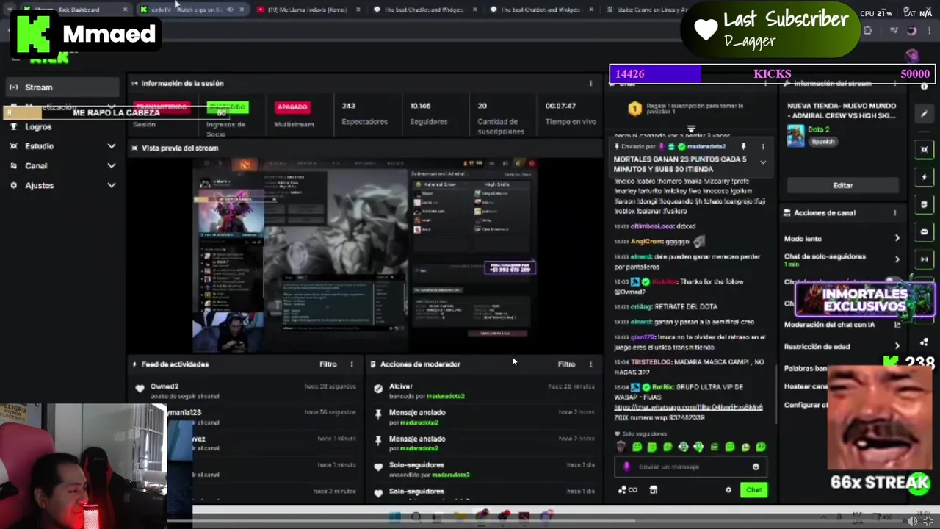Click the KICKS goal progress bar
The image size is (940, 529).
coord(773,73)
